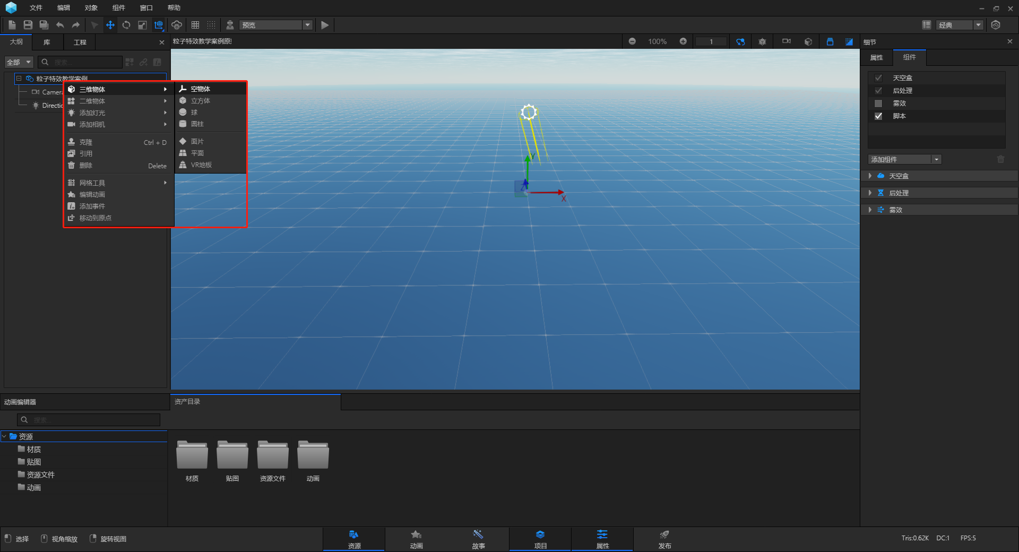Switch to the 库 tab
Image resolution: width=1019 pixels, height=552 pixels.
coord(47,42)
